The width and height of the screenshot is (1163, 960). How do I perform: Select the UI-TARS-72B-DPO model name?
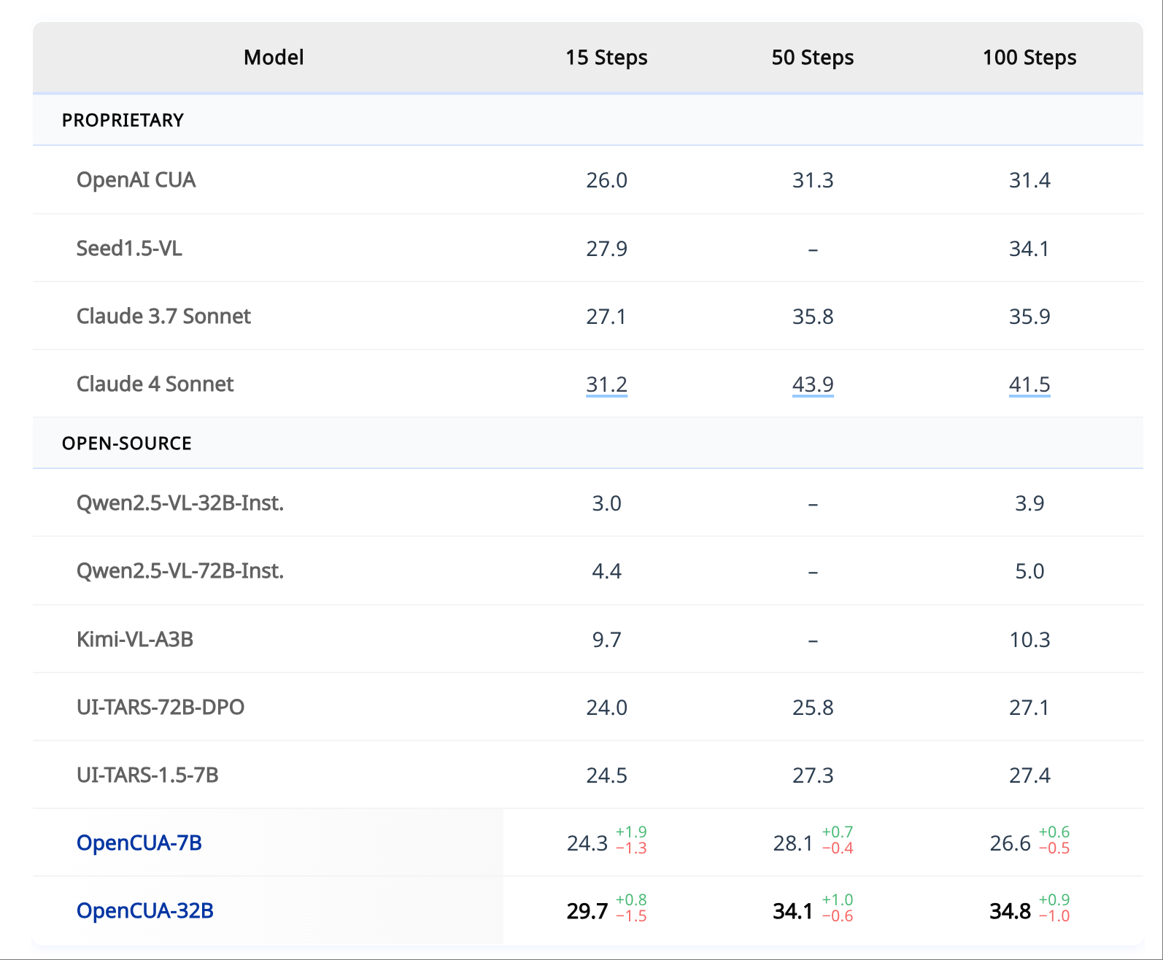coord(161,708)
